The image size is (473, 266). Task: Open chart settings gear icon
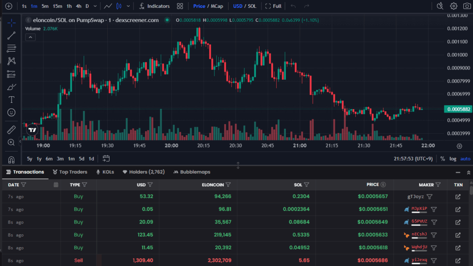[454, 6]
